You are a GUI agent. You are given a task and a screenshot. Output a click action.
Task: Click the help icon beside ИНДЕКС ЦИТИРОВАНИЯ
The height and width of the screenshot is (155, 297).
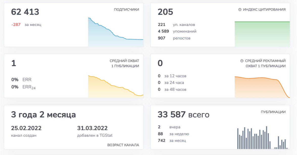pos(240,10)
